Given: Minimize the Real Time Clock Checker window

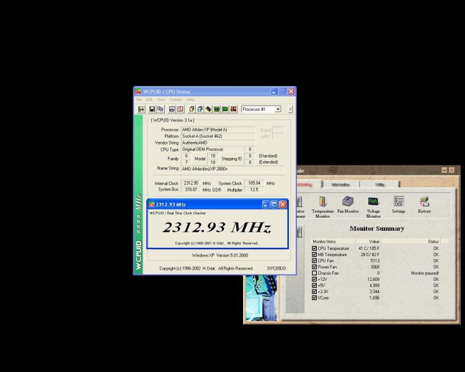Looking at the screenshot, I should coord(266,205).
